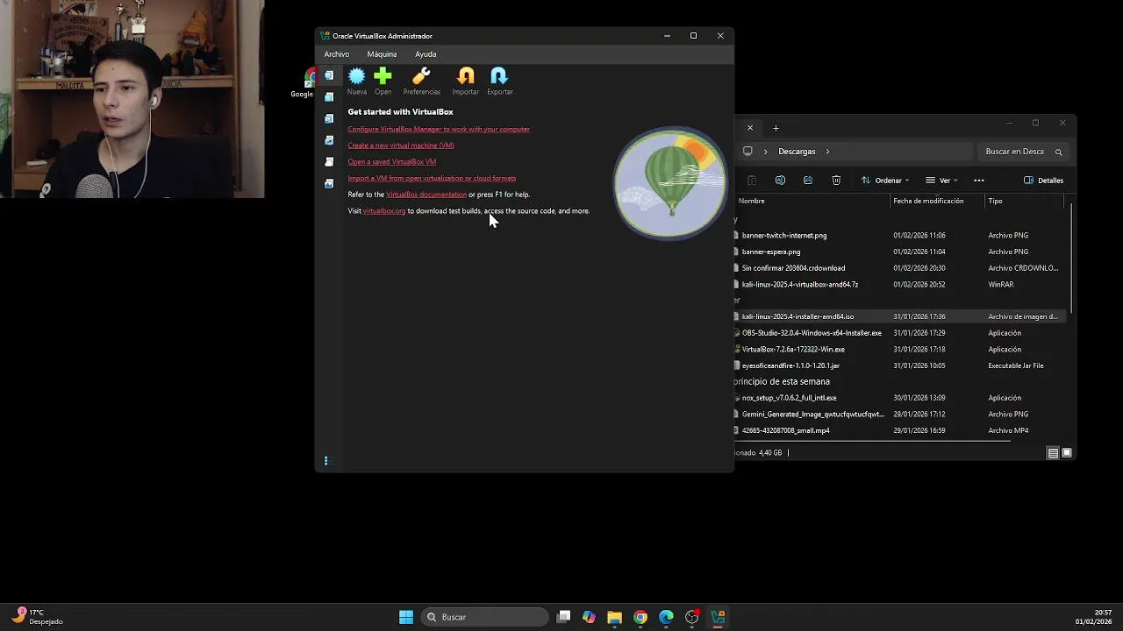Select the first (Home) sidebar icon in VirtualBox

(329, 75)
